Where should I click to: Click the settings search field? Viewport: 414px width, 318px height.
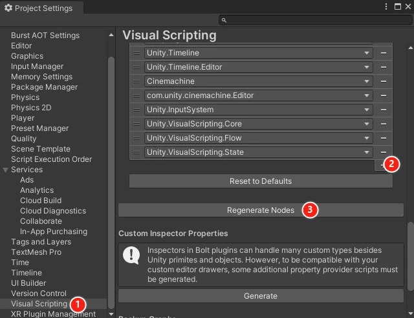click(x=314, y=21)
